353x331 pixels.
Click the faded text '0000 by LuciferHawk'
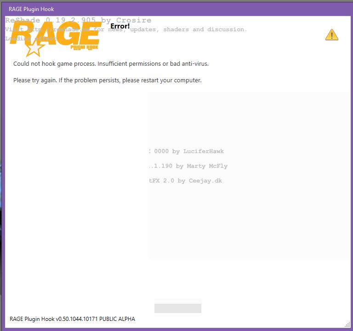tap(188, 151)
